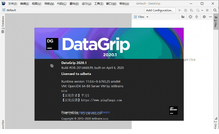Screen dimensions: 219x134
Task: Click the DataGrip 2020.1 heading in About dialog
Action: tap(74, 63)
